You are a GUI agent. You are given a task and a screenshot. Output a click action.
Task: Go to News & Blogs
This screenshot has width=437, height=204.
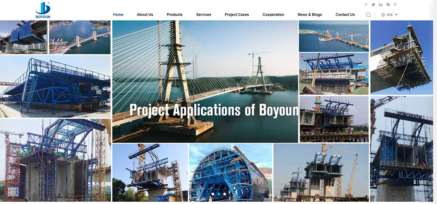pos(310,15)
